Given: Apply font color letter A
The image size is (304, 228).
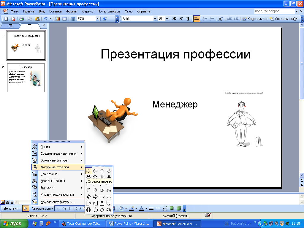Looking at the screenshot, I should [142, 208].
